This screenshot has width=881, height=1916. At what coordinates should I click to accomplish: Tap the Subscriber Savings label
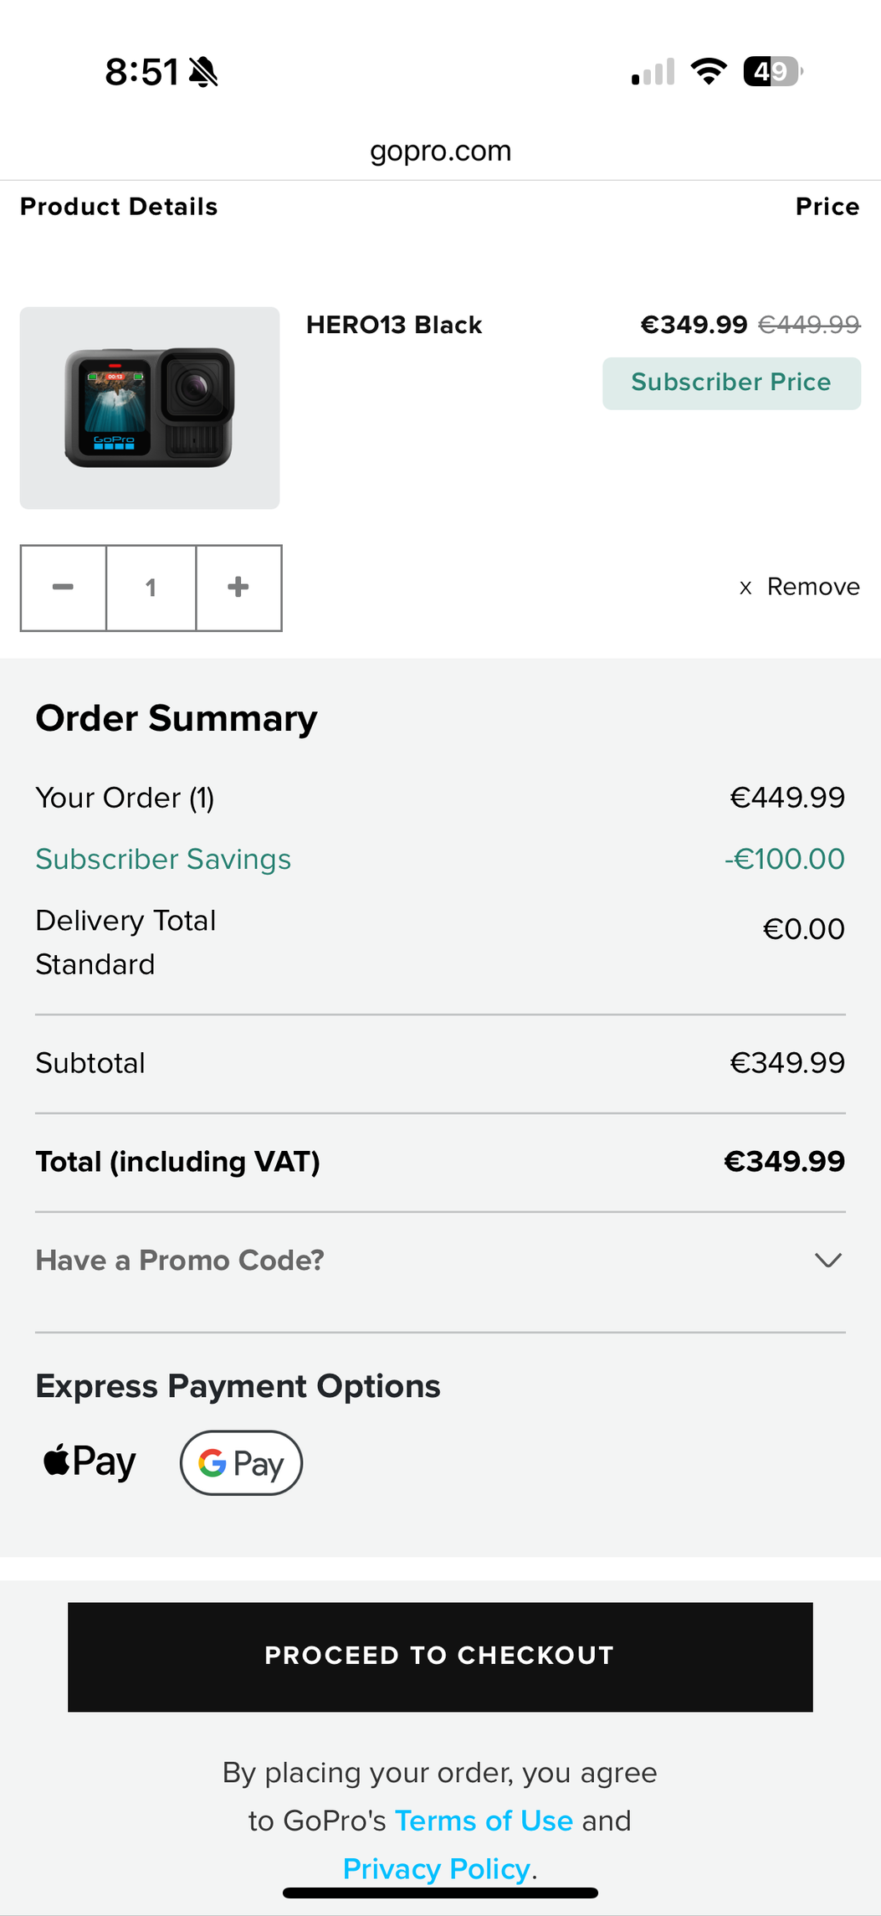(x=163, y=859)
